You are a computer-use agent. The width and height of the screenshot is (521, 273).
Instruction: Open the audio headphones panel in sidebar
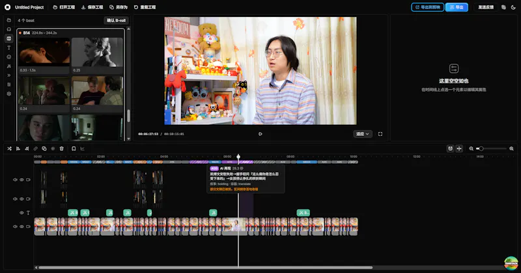(x=9, y=29)
